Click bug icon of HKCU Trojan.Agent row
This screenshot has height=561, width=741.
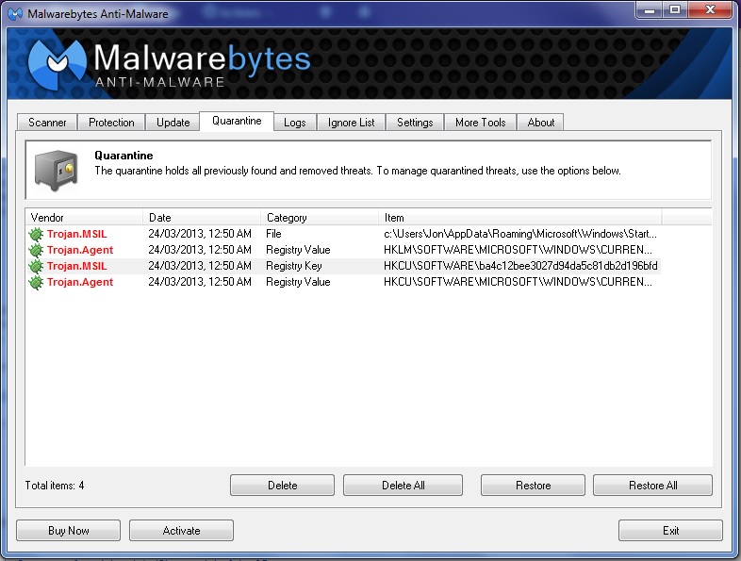(36, 282)
